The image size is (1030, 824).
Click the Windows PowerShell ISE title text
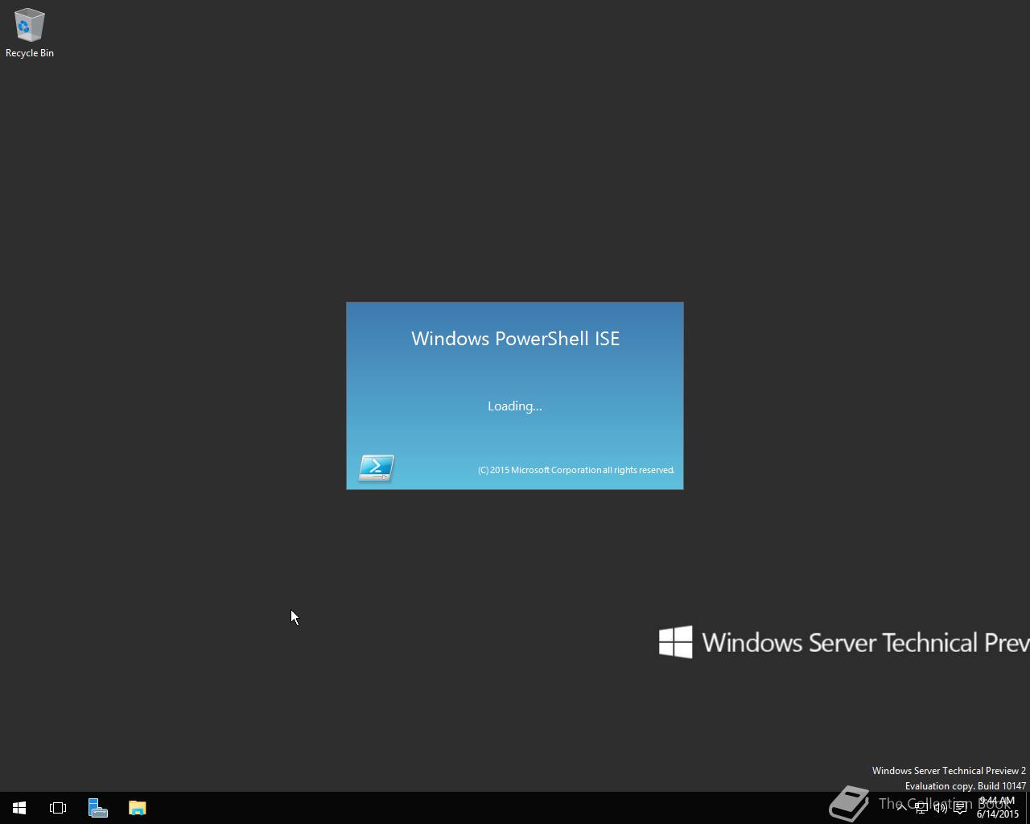[515, 339]
